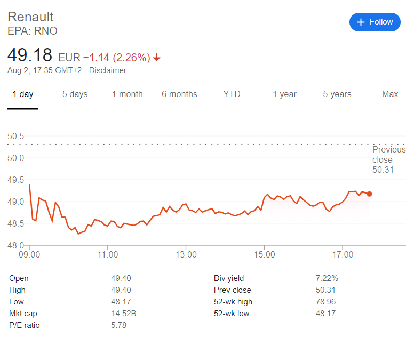The image size is (414, 337).
Task: Select the YTD tab
Action: coord(232,94)
